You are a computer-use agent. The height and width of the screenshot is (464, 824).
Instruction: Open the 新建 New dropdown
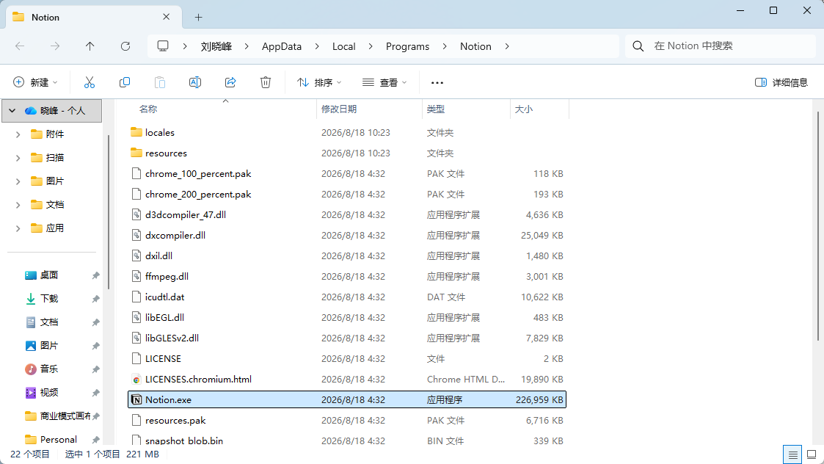(x=34, y=82)
